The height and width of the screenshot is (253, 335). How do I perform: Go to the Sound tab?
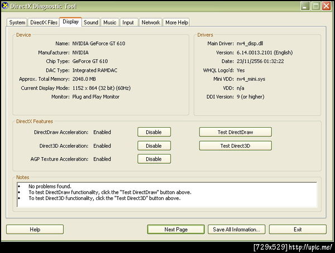[x=91, y=22]
